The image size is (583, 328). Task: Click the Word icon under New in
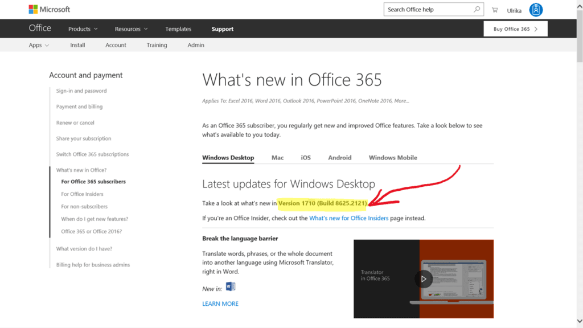coord(231,287)
